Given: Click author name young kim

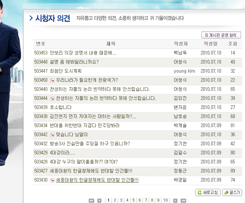Looking at the screenshot, I should (184, 71).
